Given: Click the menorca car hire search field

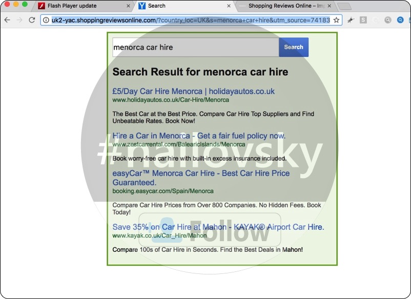Looking at the screenshot, I should (x=195, y=47).
